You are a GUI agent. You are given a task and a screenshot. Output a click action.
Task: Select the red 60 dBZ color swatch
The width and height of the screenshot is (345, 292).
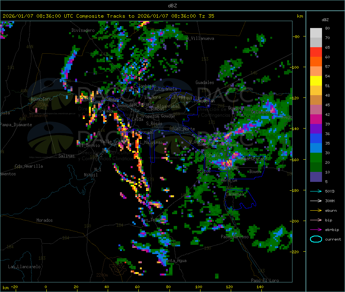[316, 52]
